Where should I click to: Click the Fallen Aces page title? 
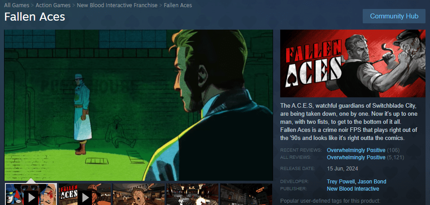[35, 17]
